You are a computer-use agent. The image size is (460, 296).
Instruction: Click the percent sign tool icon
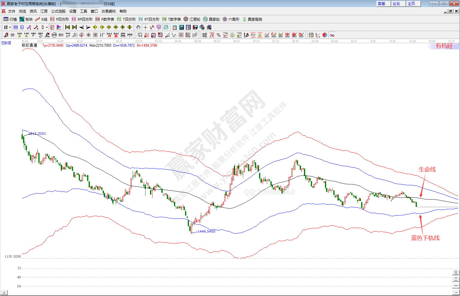(219, 35)
